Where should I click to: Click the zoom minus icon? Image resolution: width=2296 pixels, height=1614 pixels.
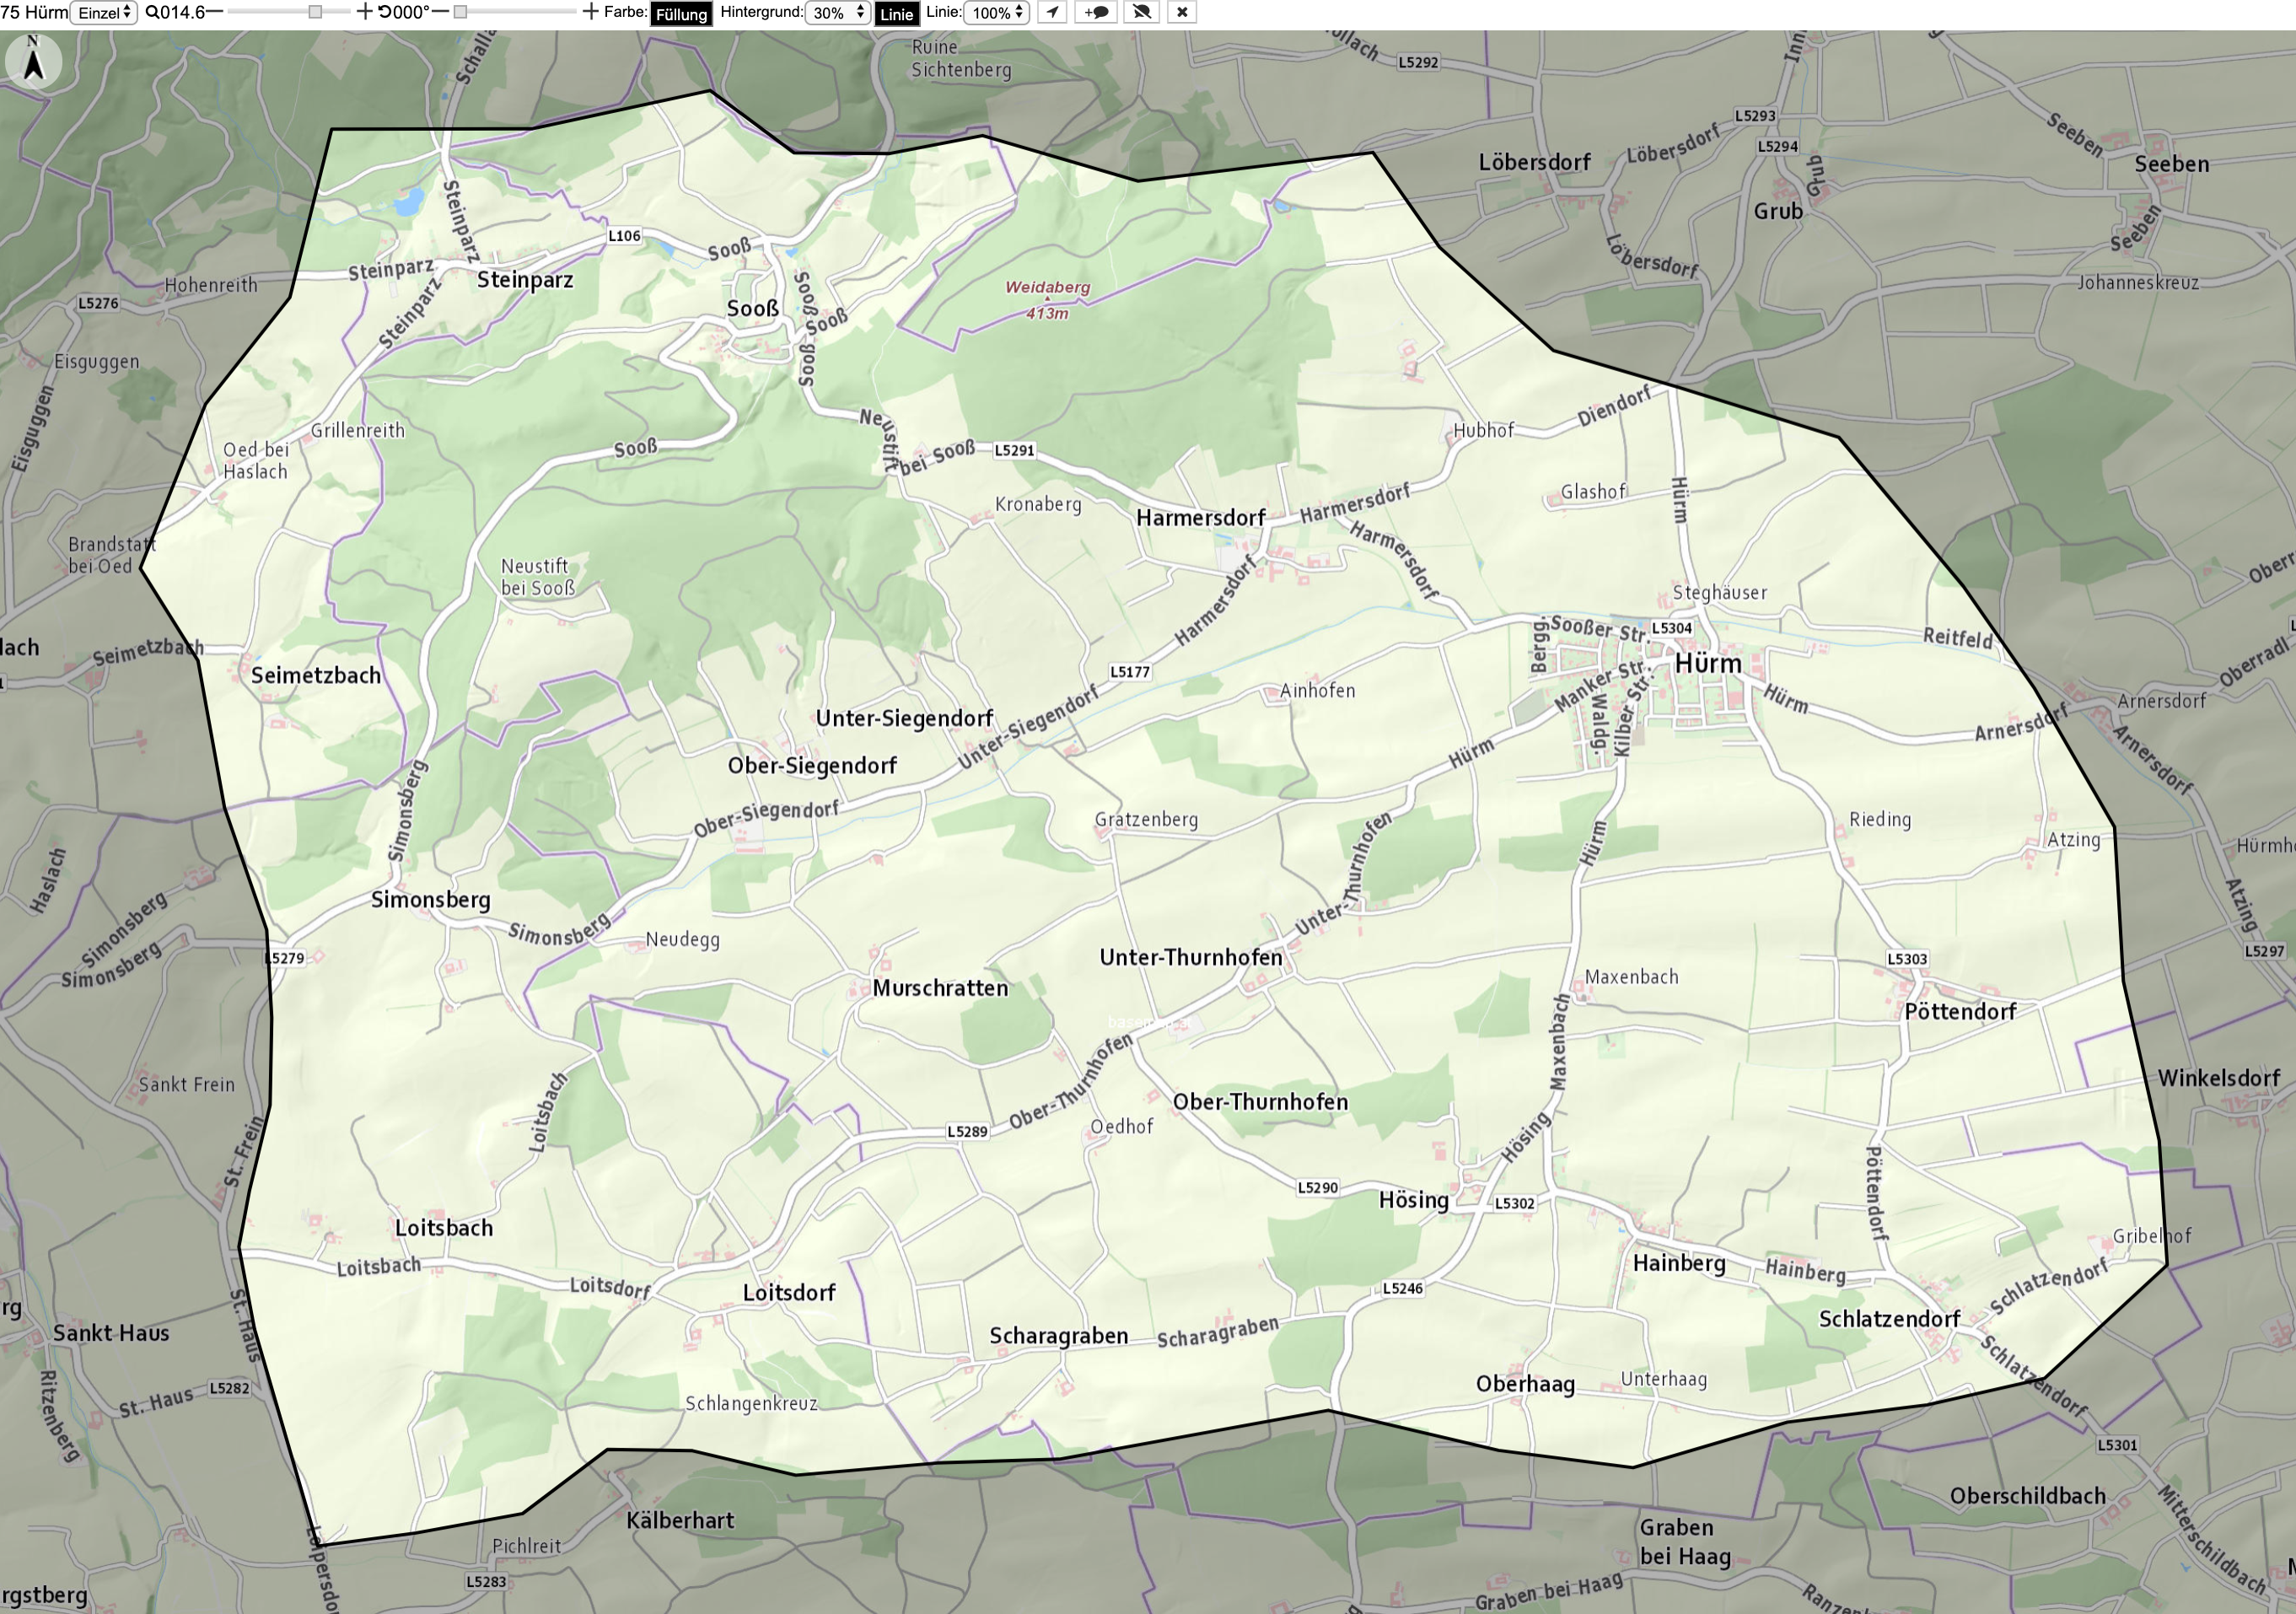click(x=215, y=12)
